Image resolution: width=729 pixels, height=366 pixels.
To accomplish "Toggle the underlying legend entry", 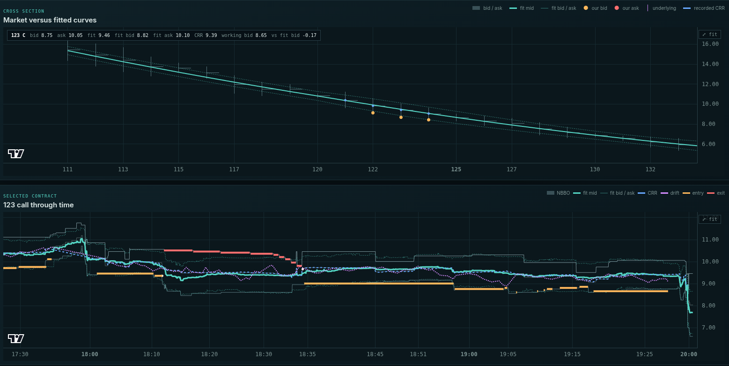I will coord(661,8).
